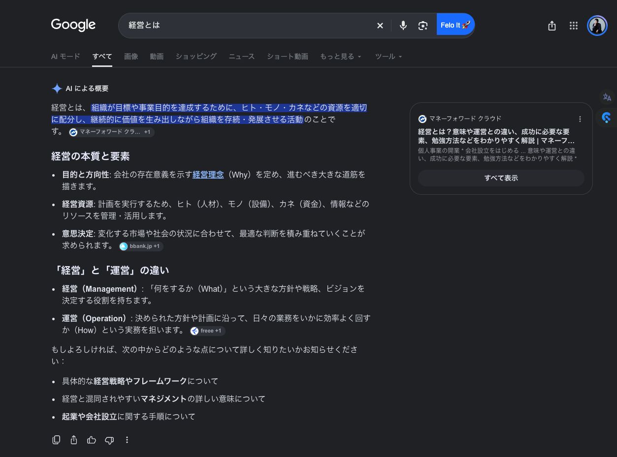Clear the search box with the X icon

[x=380, y=26]
